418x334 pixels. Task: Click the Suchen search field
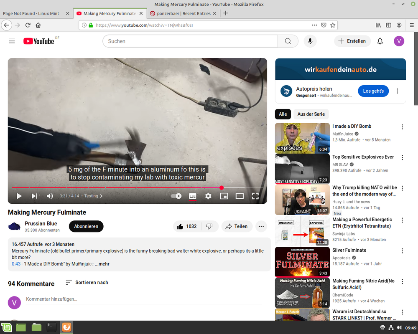[x=190, y=41]
